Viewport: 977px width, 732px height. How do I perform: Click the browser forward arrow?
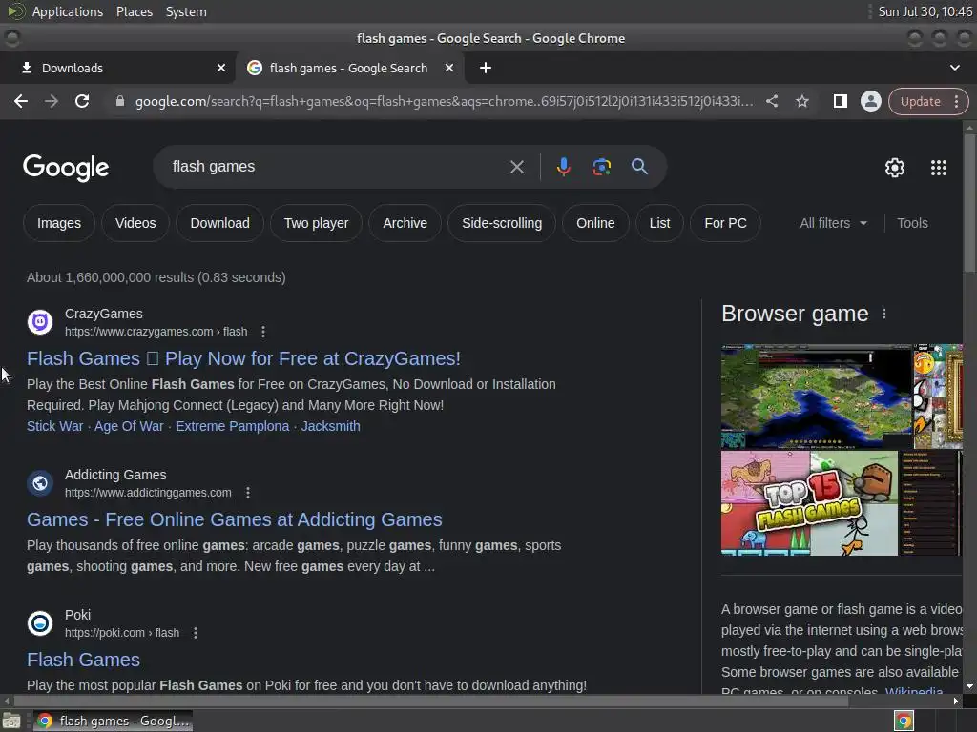click(52, 101)
